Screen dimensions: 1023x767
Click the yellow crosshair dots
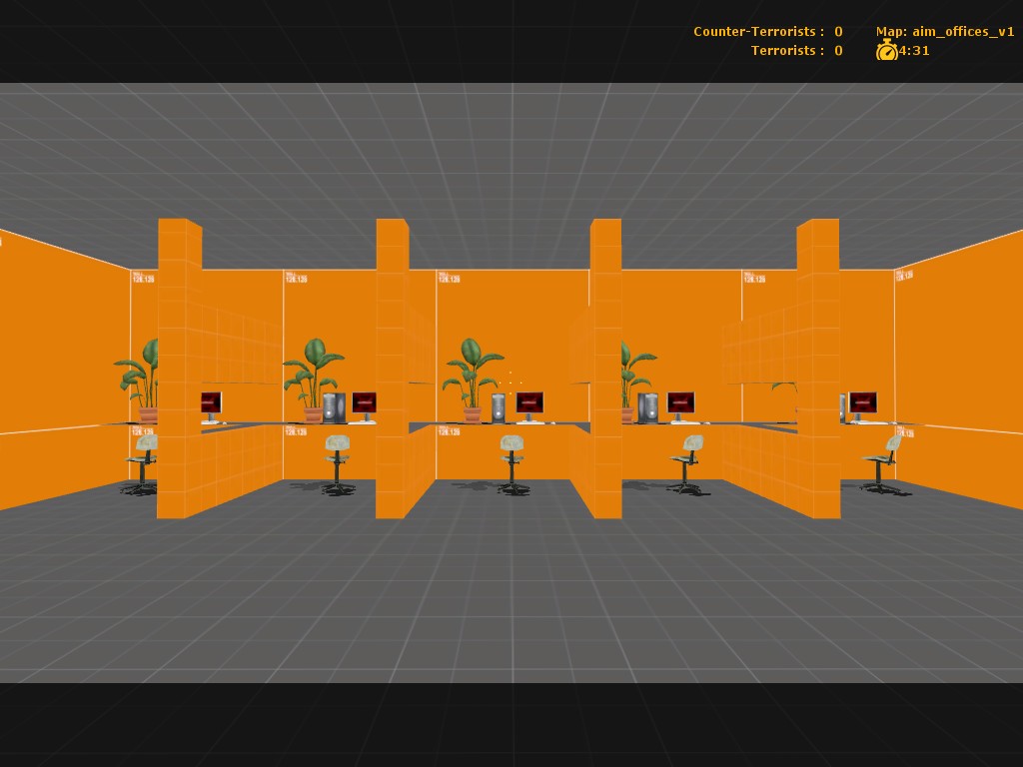(x=511, y=383)
